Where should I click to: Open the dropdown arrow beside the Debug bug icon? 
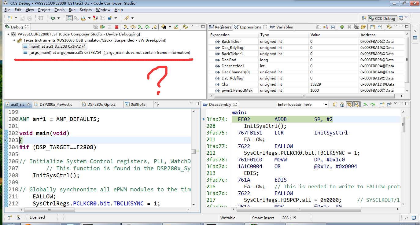(x=59, y=18)
